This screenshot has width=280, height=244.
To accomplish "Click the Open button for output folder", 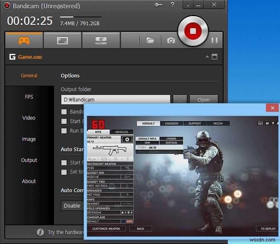I will 203,100.
